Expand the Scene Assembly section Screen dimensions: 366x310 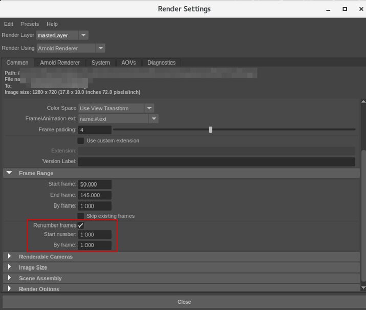click(9, 278)
